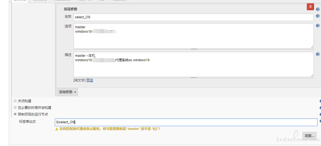Focus the 标签表达式 input box
Screen dimensions: 321x146
[x=186, y=122]
